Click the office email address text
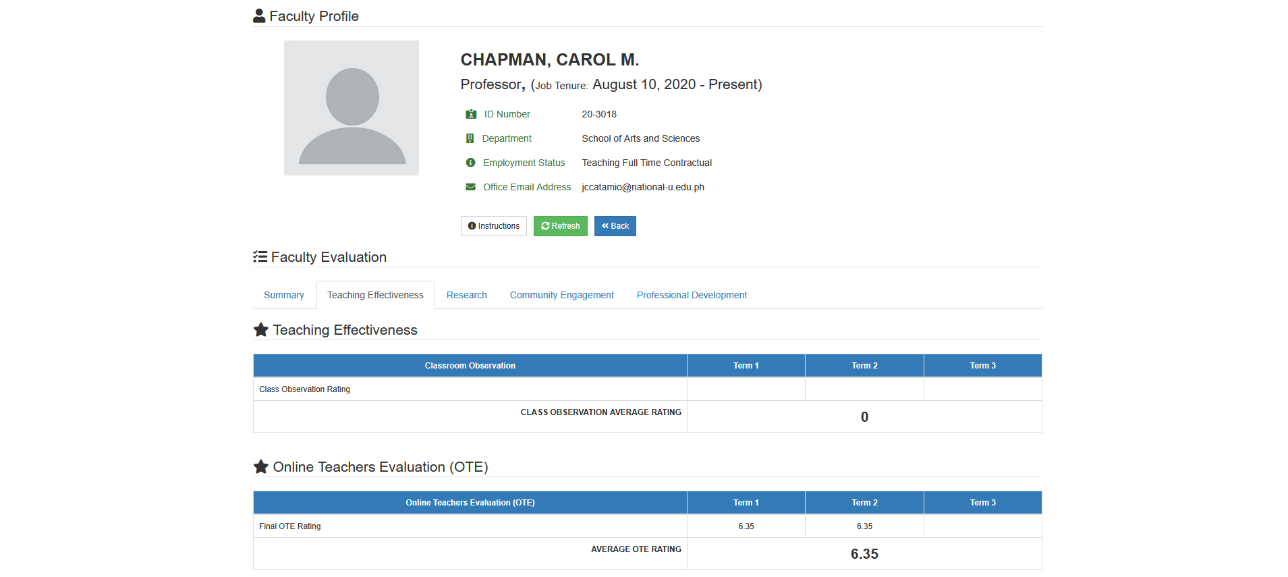The height and width of the screenshot is (577, 1288). click(x=643, y=187)
